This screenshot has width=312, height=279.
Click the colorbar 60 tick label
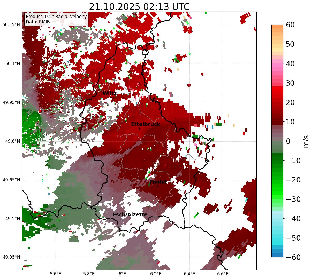(x=290, y=25)
